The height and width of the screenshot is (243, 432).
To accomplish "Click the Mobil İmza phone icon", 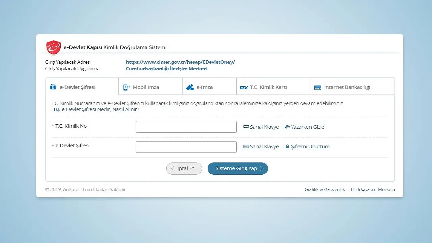I will tap(126, 87).
